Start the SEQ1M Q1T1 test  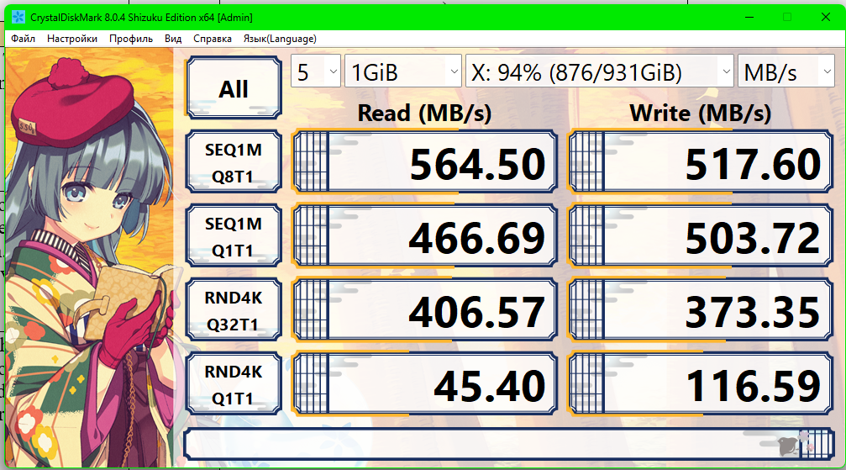pyautogui.click(x=234, y=236)
